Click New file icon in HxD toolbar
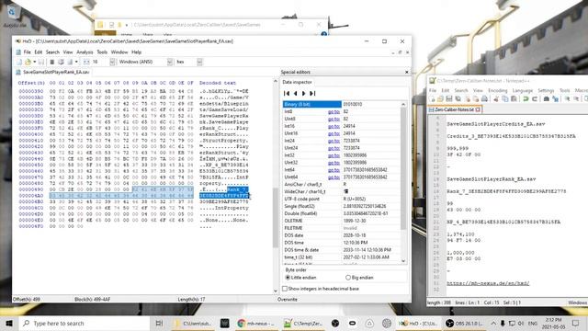Image resolution: width=588 pixels, height=331 pixels. 19,62
